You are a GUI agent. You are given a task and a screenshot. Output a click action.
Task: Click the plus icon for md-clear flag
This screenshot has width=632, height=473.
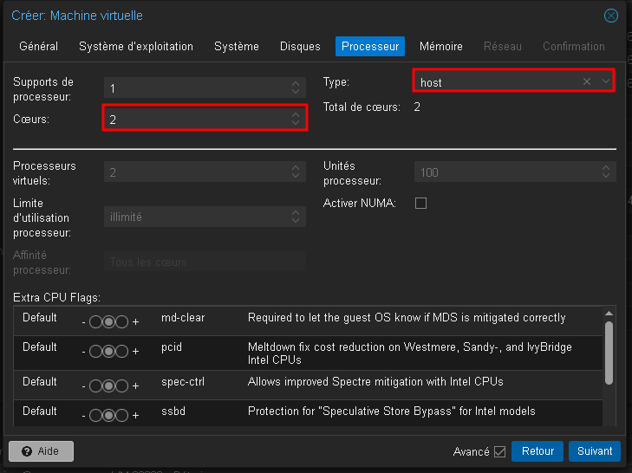135,321
